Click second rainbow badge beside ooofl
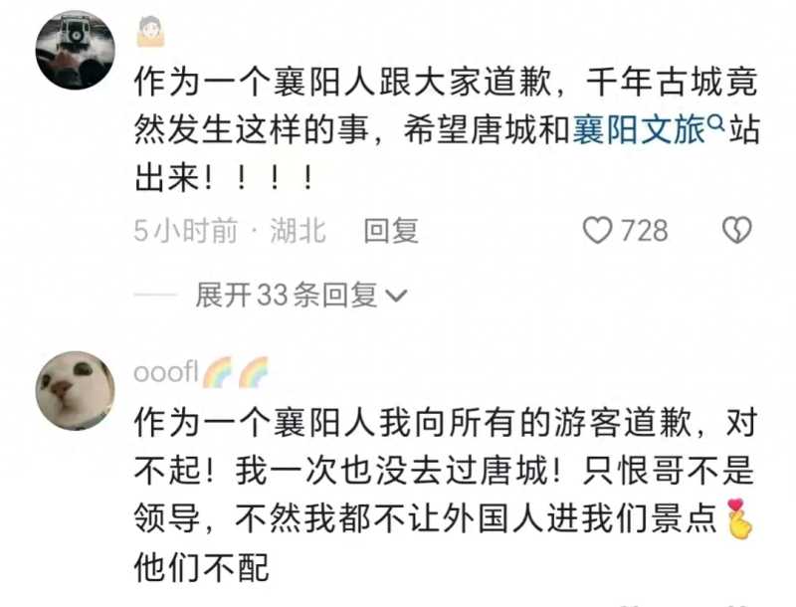This screenshot has height=607, width=796. [x=254, y=372]
